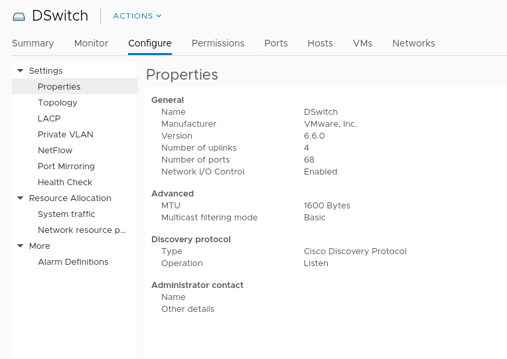This screenshot has height=359, width=507.
Task: Switch to the Summary tab
Action: pyautogui.click(x=33, y=43)
